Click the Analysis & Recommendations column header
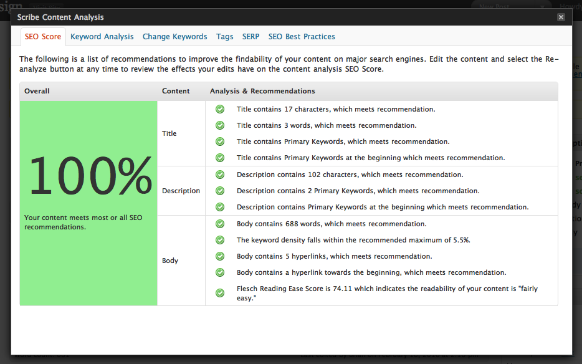582x364 pixels. pyautogui.click(x=262, y=91)
